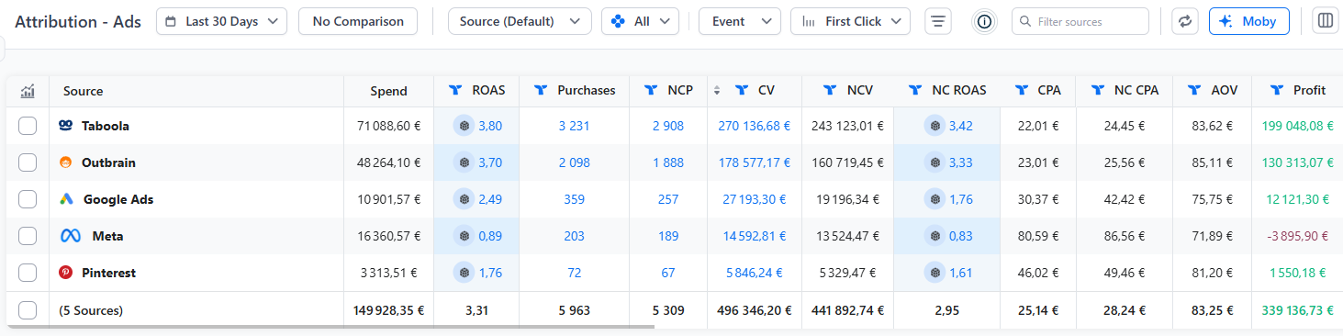This screenshot has height=336, width=1343.
Task: Select the Outbrain row checkbox
Action: click(x=28, y=162)
